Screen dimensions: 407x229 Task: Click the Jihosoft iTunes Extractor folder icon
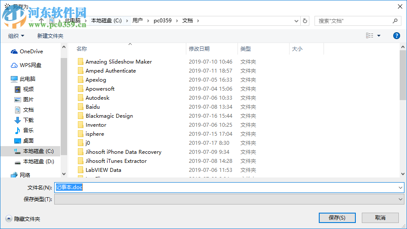pos(81,161)
